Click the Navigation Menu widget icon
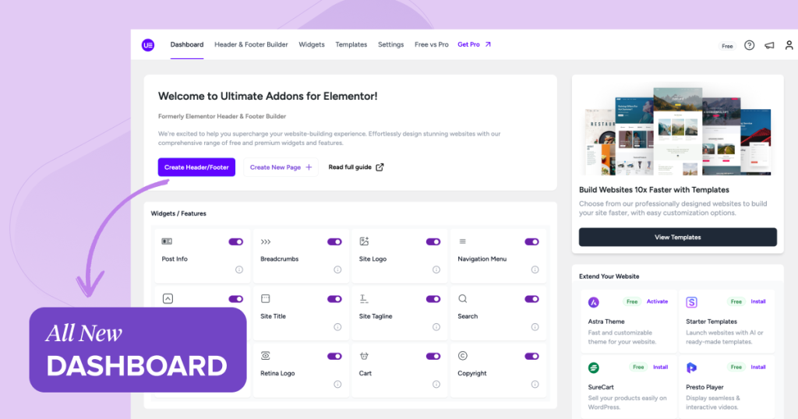798x419 pixels. click(x=463, y=241)
